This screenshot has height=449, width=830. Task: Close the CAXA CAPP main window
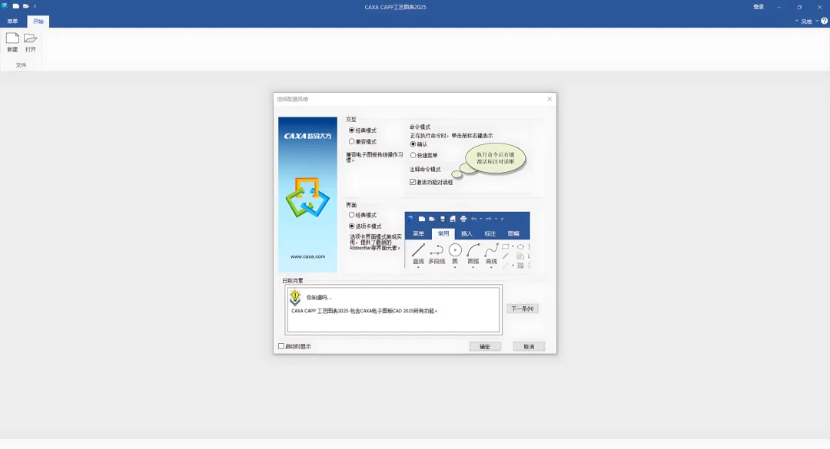pyautogui.click(x=819, y=7)
